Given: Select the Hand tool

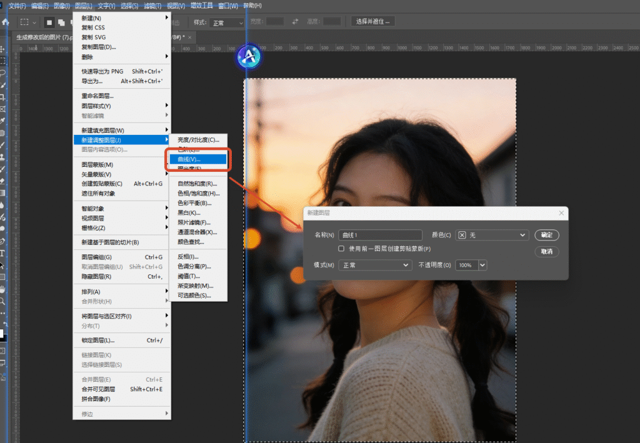Looking at the screenshot, I should (x=3, y=289).
